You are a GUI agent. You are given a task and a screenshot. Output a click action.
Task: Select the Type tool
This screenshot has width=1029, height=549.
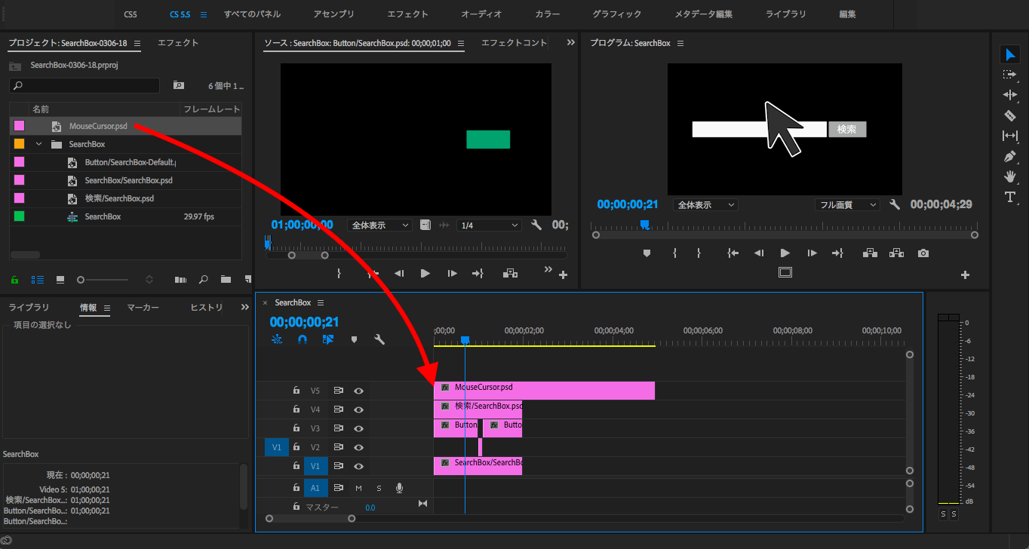pos(1009,197)
